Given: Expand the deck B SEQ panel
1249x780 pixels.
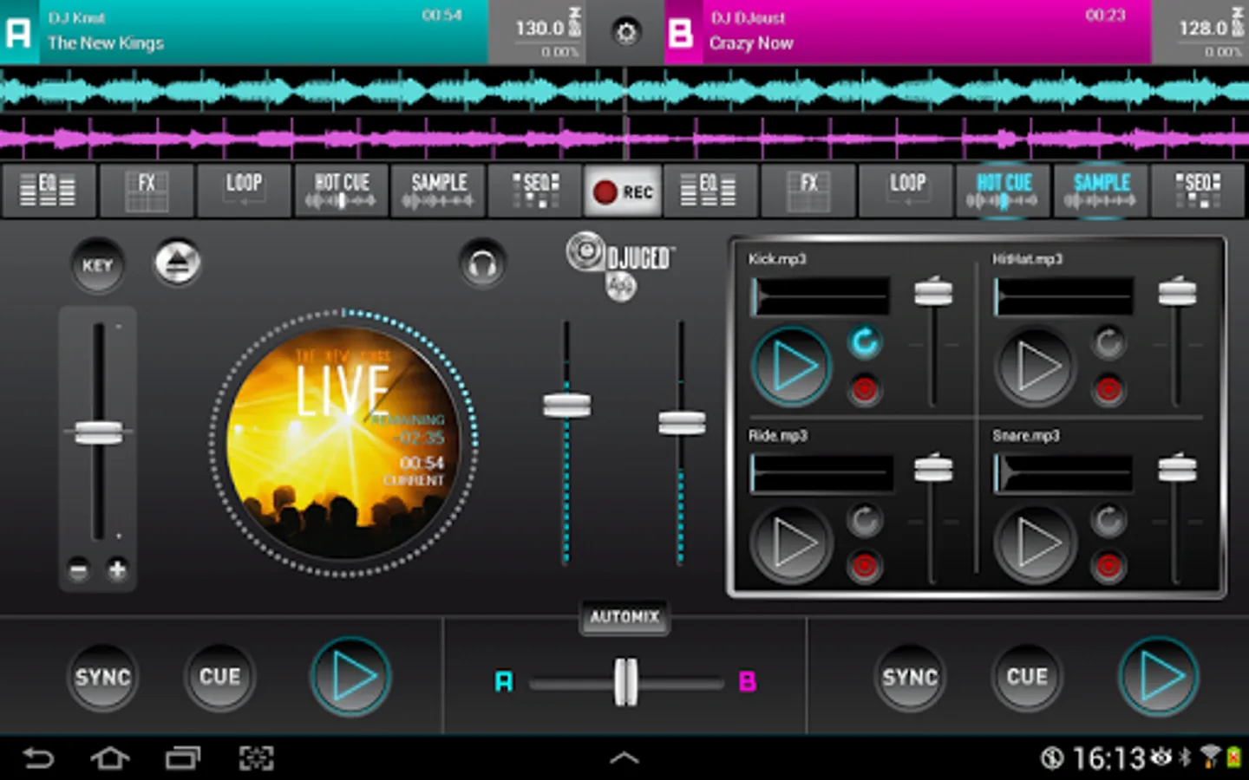Looking at the screenshot, I should tap(1197, 191).
